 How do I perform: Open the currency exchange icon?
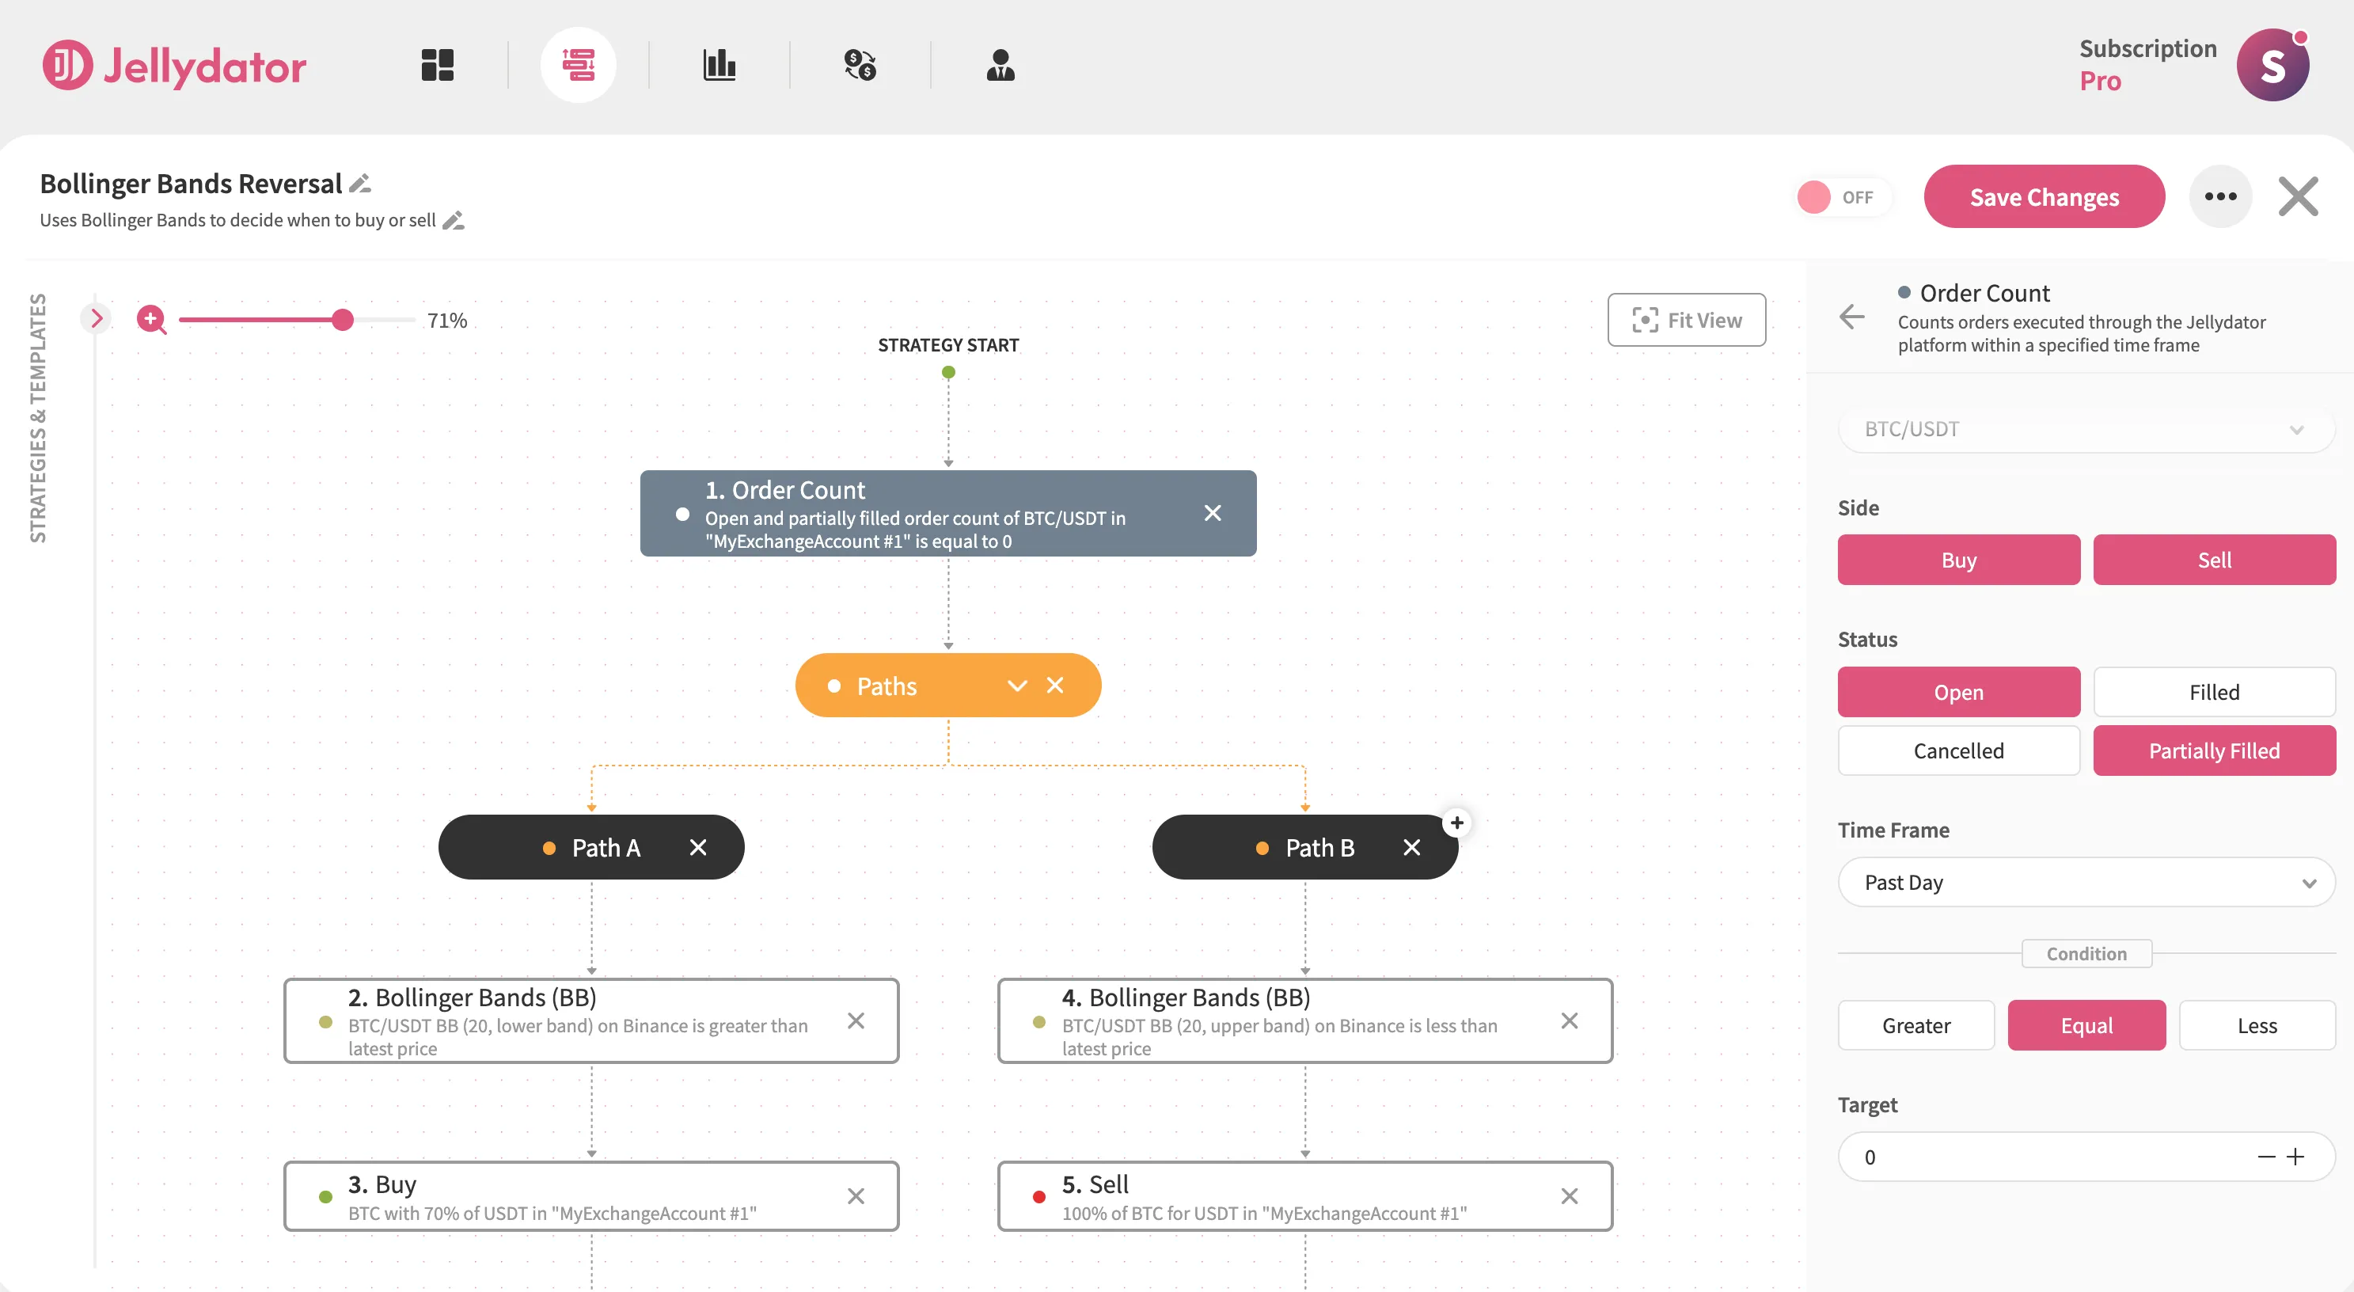pyautogui.click(x=860, y=65)
